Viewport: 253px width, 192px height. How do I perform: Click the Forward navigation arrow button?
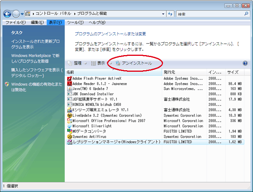tap(16, 14)
